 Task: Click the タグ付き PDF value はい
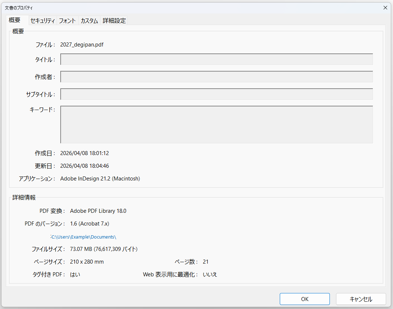75,275
